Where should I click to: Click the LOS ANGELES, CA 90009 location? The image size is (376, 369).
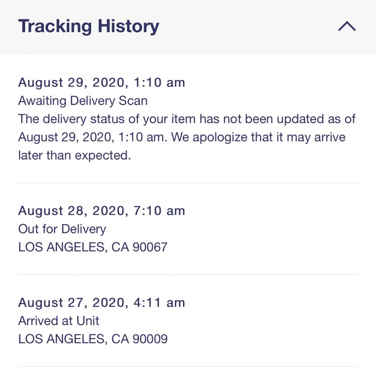(93, 339)
